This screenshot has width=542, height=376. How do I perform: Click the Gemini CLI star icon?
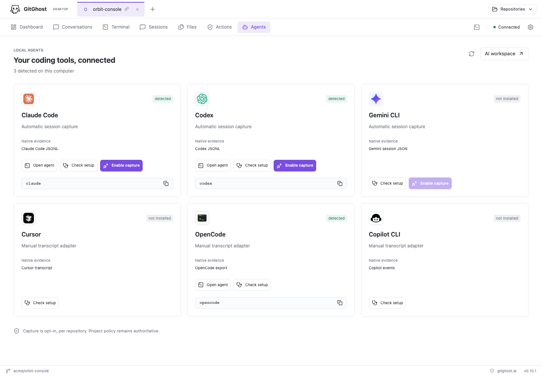[376, 99]
